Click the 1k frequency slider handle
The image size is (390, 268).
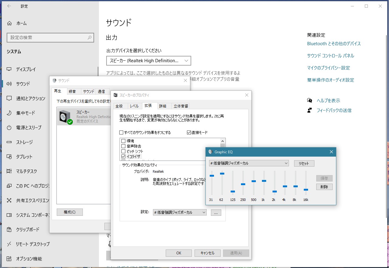coord(264,181)
